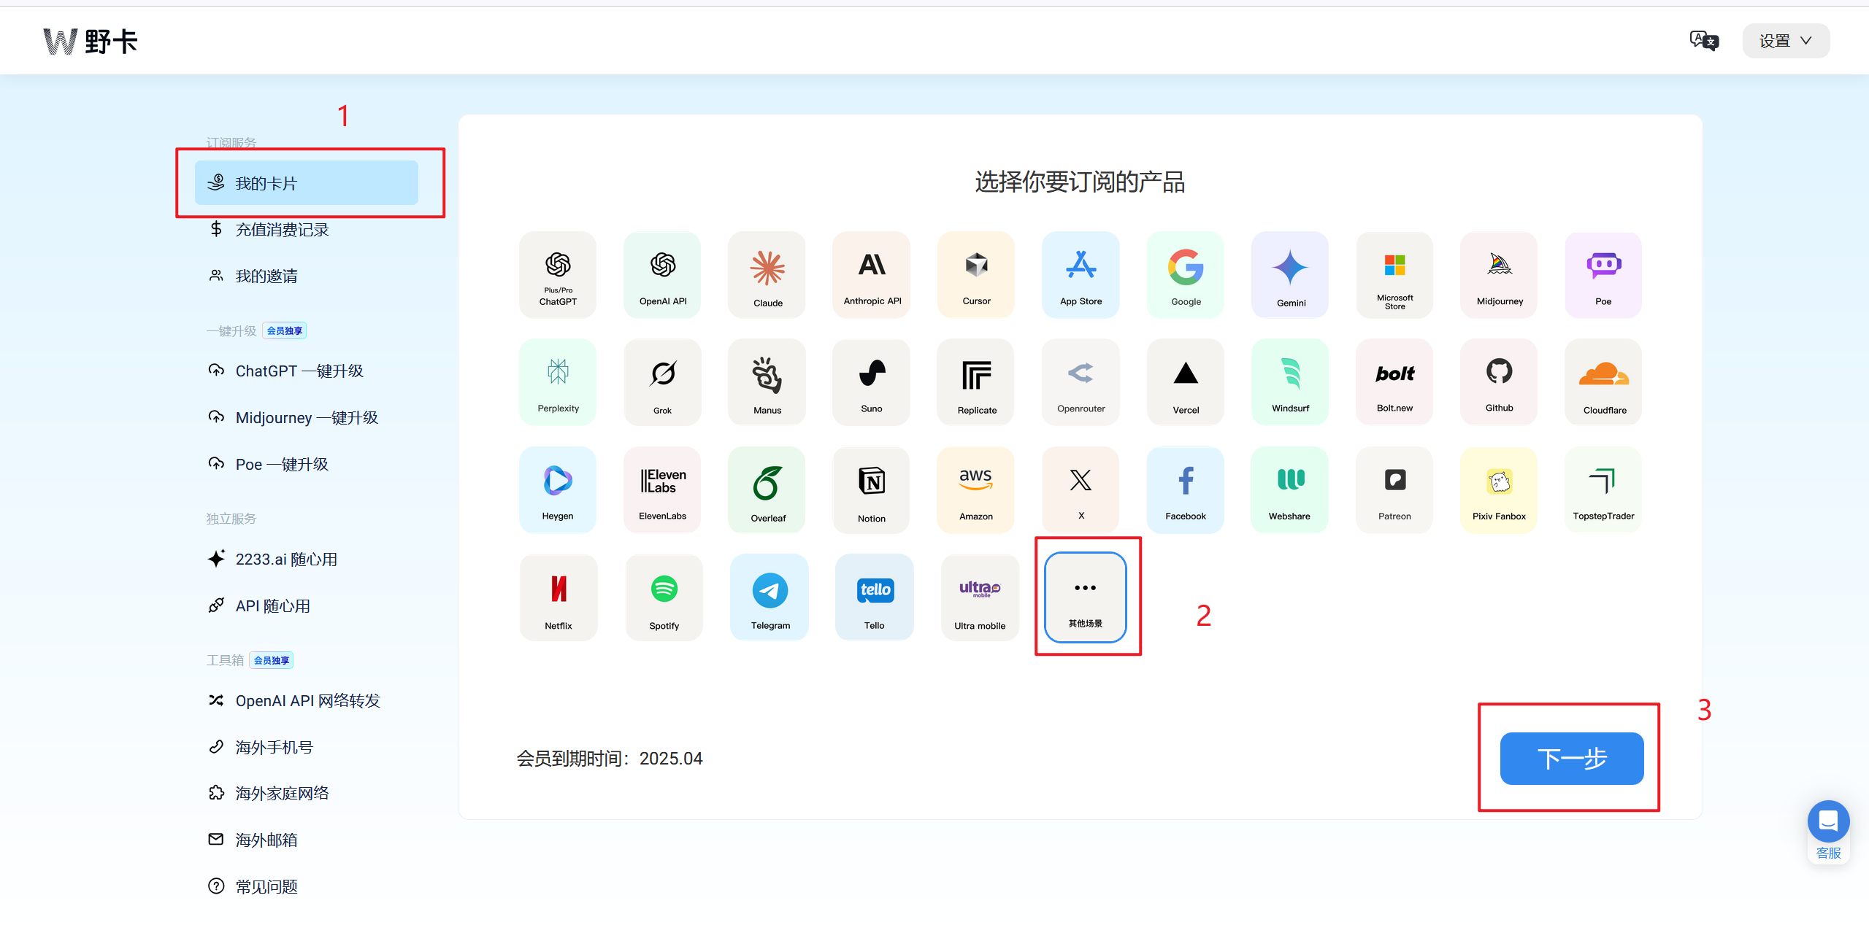This screenshot has width=1869, height=933.
Task: Pick the Bolt.new product card
Action: (x=1394, y=382)
